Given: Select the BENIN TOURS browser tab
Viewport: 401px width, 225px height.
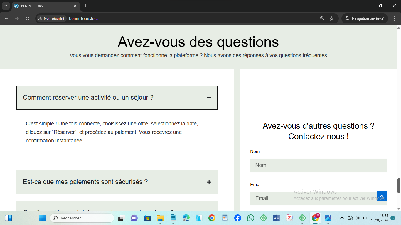Looking at the screenshot, I should pyautogui.click(x=44, y=6).
